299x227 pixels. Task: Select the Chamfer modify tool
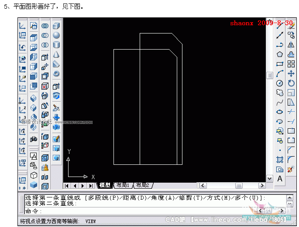click(x=291, y=150)
